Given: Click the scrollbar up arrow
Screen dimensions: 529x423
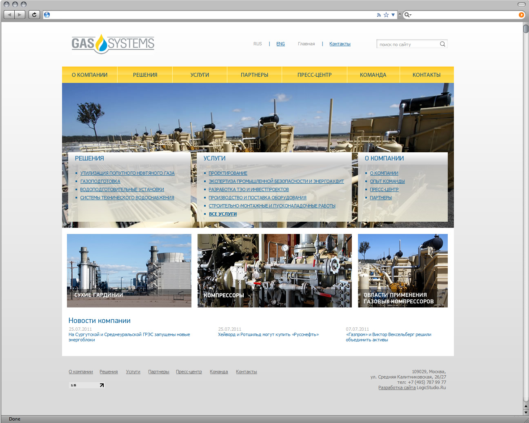Looking at the screenshot, I should tap(526, 406).
